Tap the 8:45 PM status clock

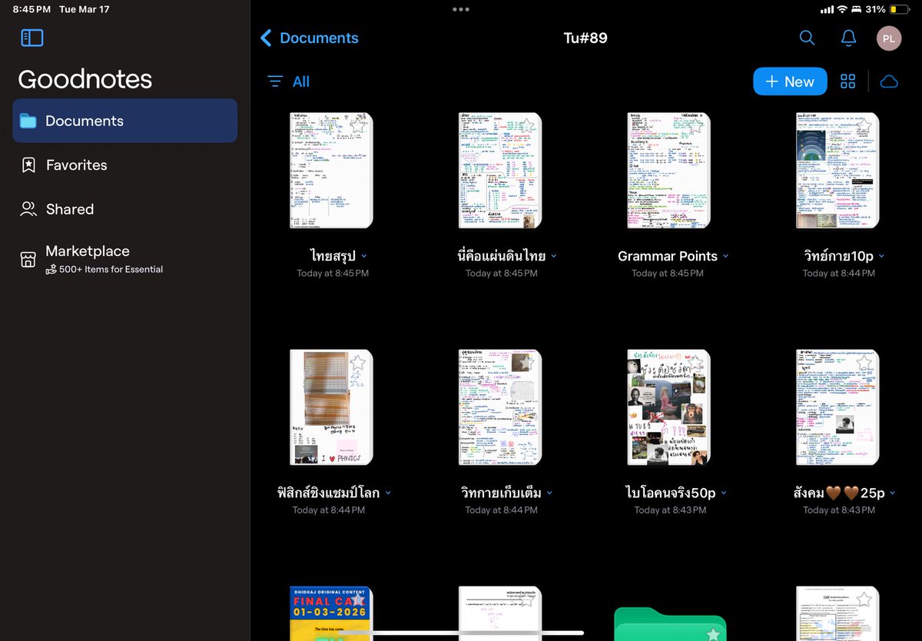click(32, 9)
